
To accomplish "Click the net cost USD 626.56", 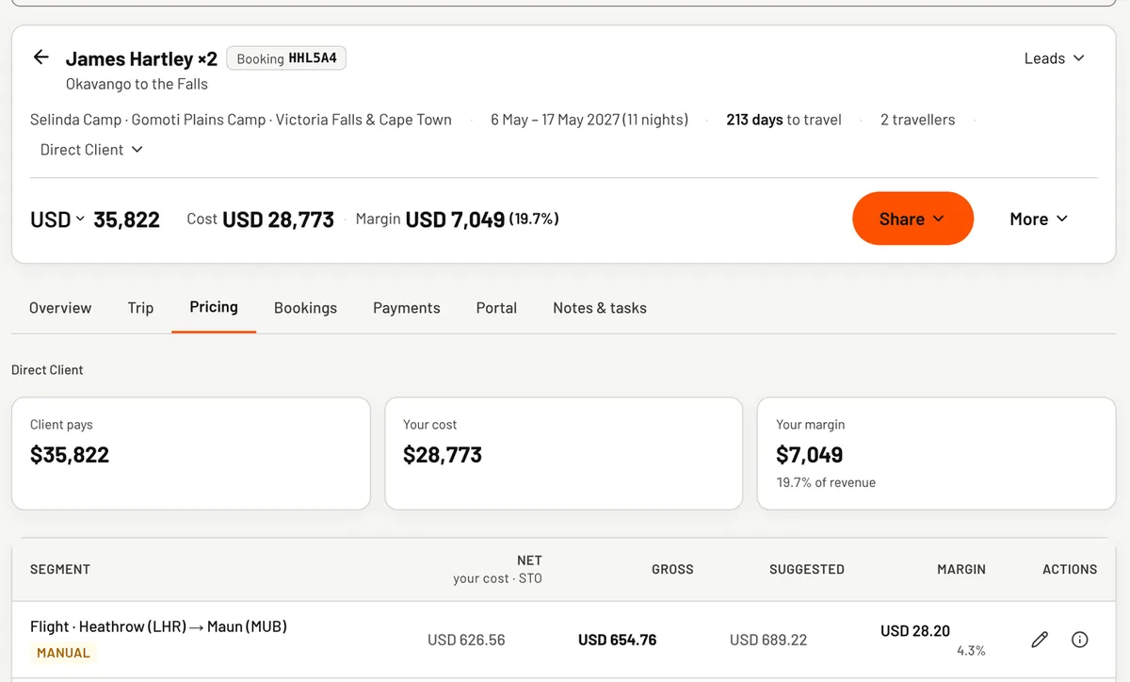I will pyautogui.click(x=466, y=640).
